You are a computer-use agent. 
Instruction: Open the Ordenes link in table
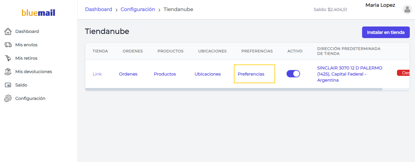coord(128,74)
